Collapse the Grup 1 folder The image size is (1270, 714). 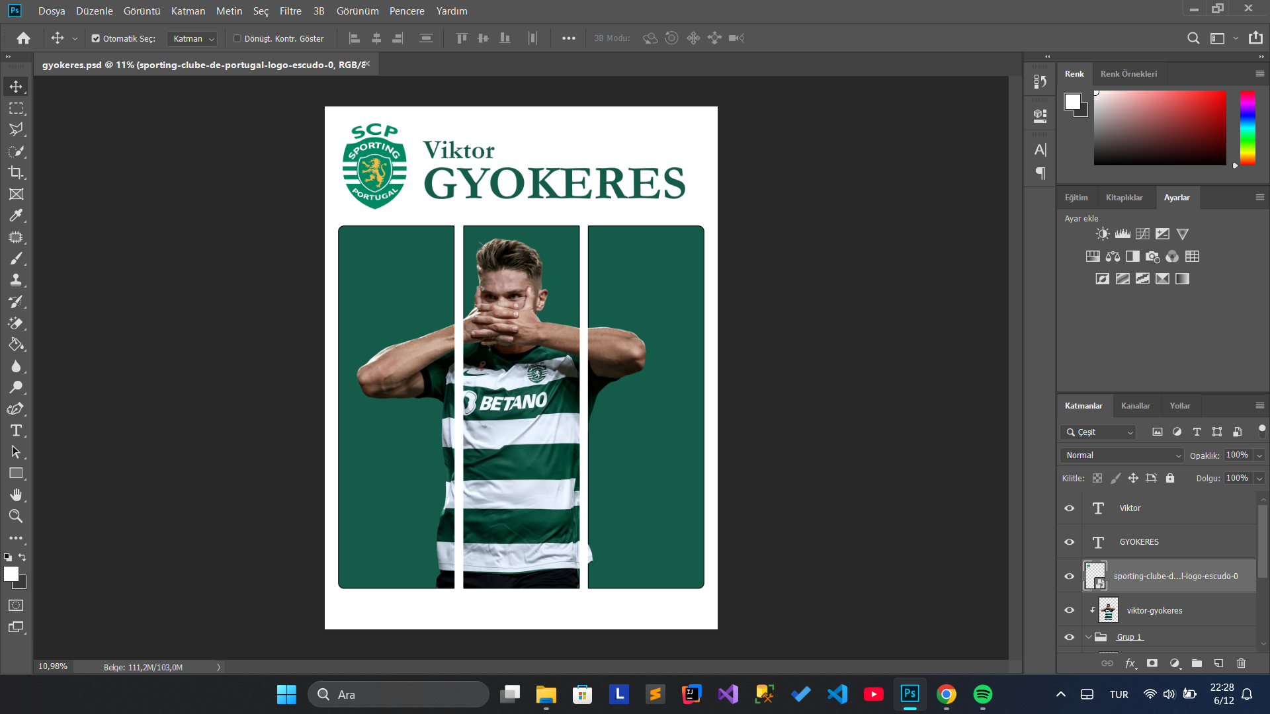1088,637
